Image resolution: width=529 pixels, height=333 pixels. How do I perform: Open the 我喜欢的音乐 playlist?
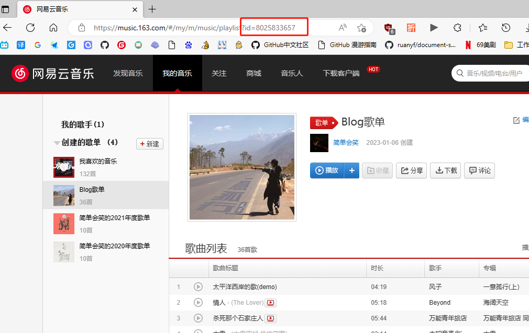(x=106, y=167)
